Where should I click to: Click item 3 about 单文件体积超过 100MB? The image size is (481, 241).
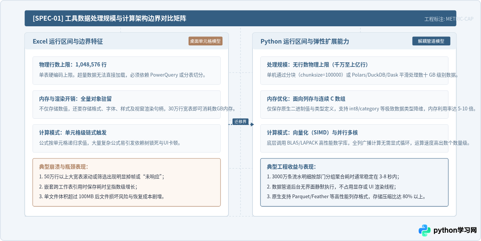tap(101, 196)
